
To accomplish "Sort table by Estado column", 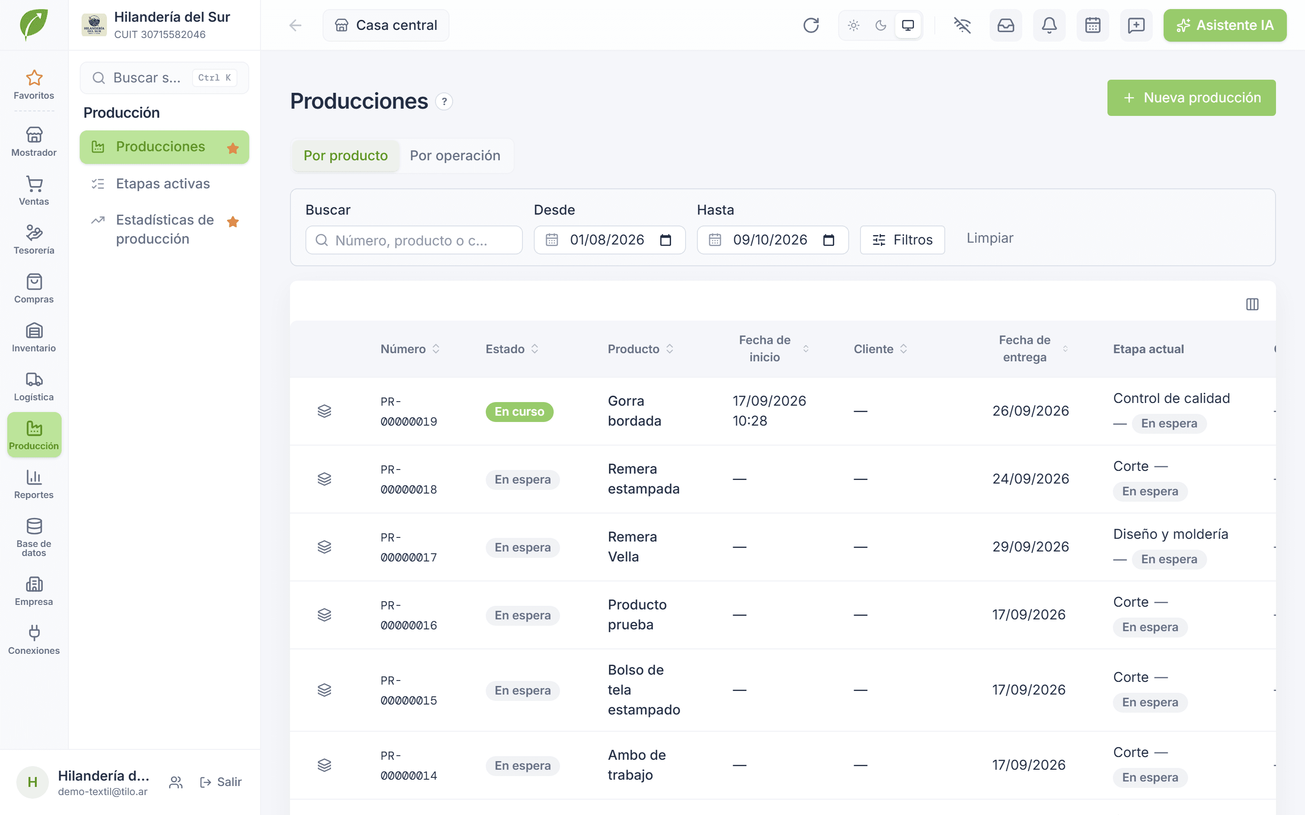I will point(512,349).
